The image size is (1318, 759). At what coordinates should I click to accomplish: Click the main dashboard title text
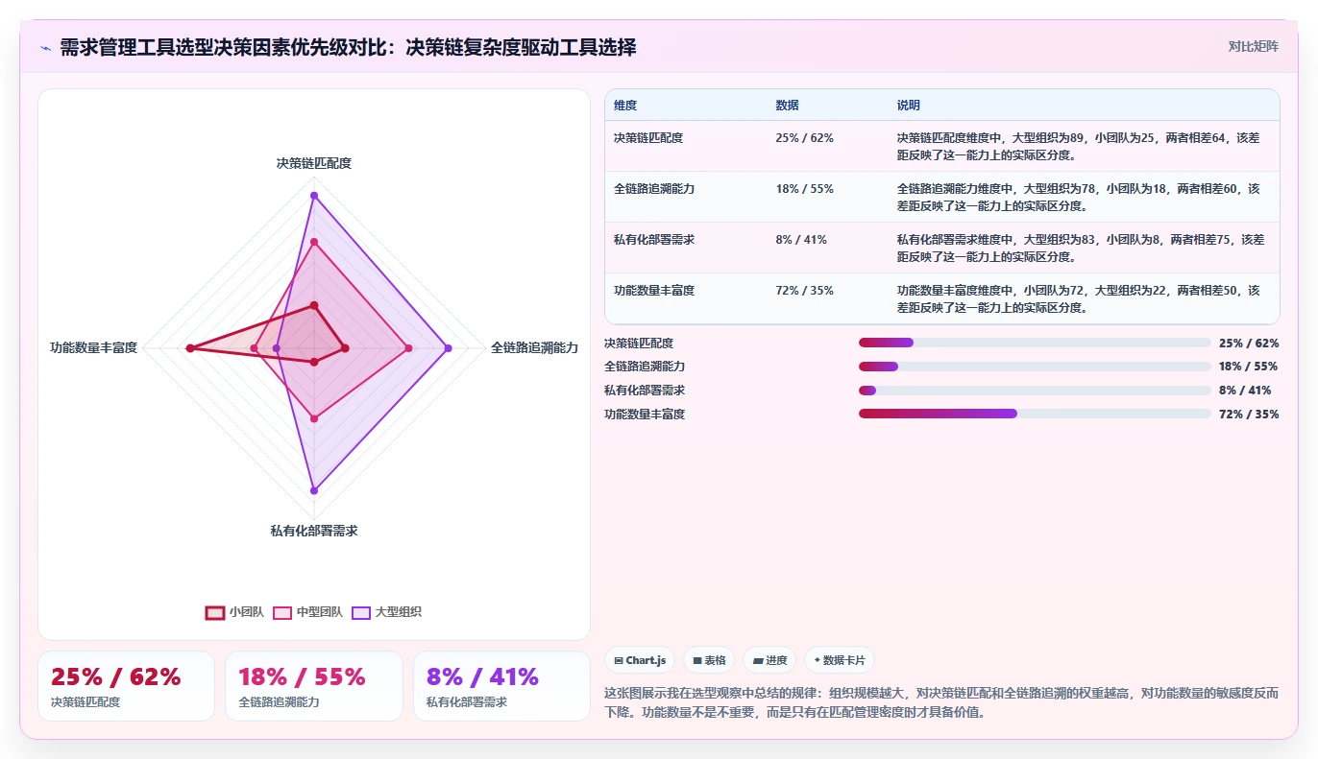[x=348, y=48]
